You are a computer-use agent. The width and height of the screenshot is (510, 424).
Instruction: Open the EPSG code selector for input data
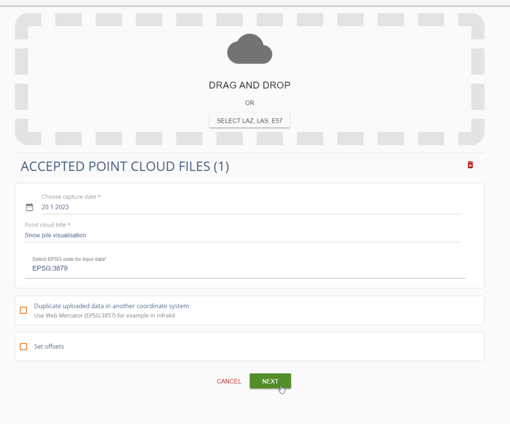point(245,268)
